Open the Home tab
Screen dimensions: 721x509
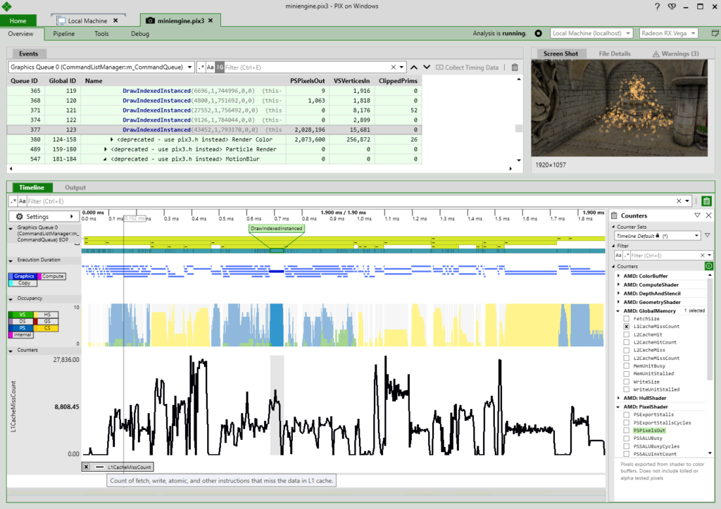(x=18, y=20)
